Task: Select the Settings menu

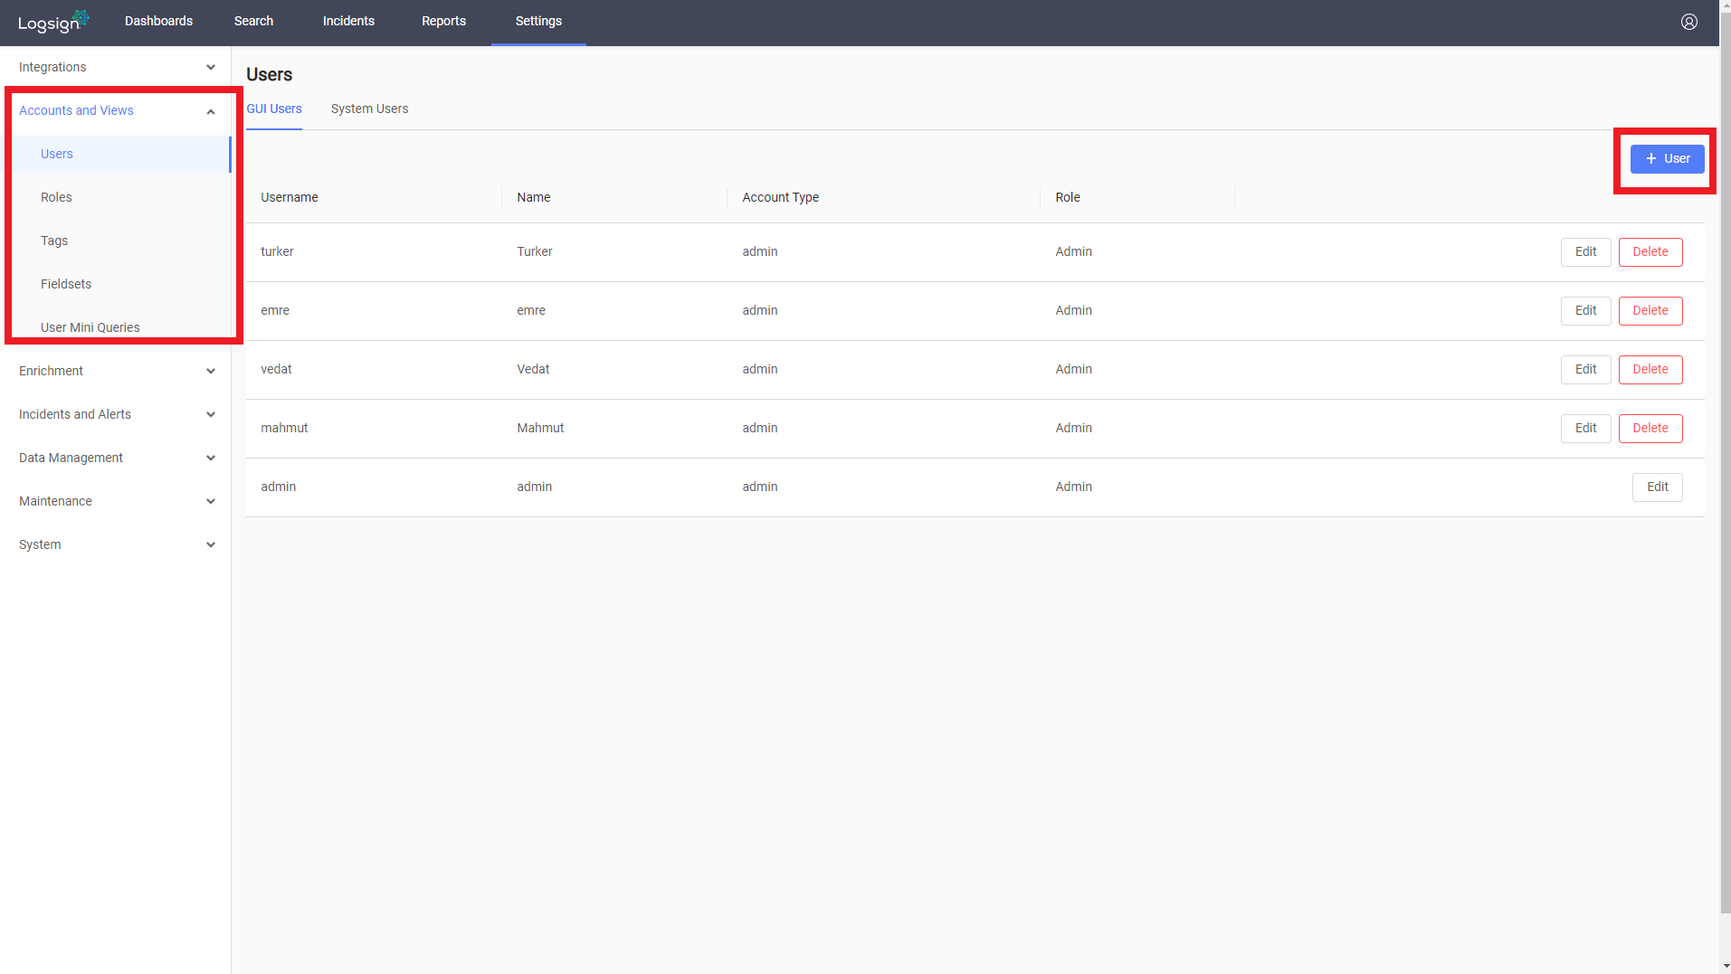Action: coord(538,21)
